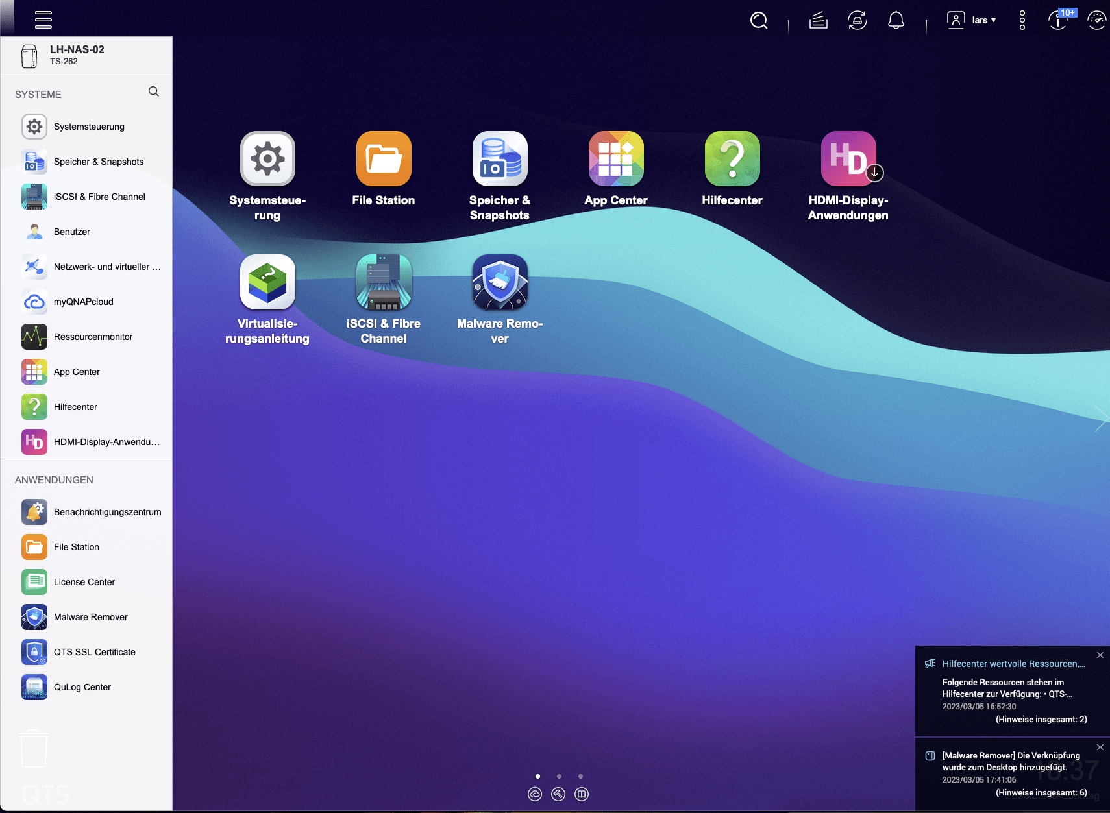
Task: Go to next desktop page arrow
Action: [1101, 419]
